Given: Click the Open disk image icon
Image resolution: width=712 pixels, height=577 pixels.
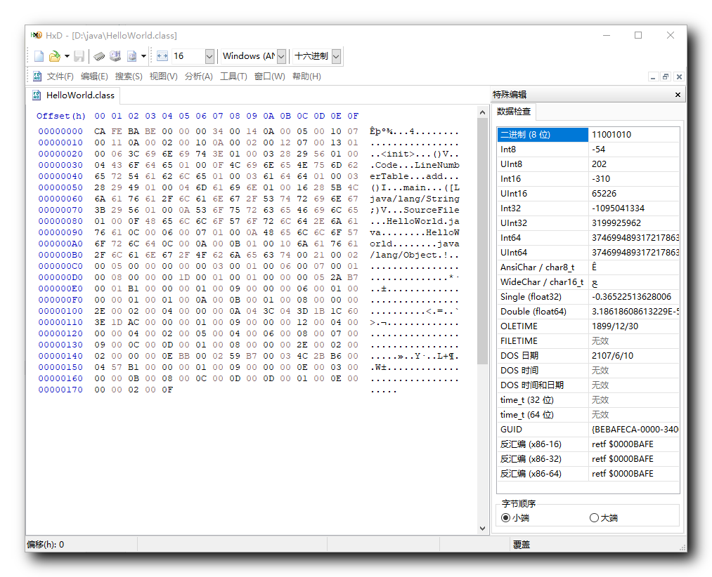Looking at the screenshot, I should click(x=131, y=56).
